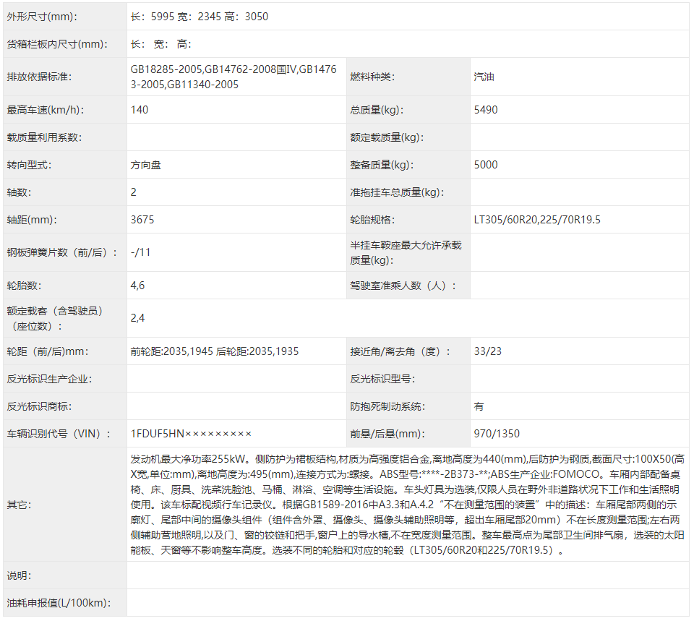Click the 外形尺寸(mm) label cell
The height and width of the screenshot is (621, 694).
tap(65, 17)
